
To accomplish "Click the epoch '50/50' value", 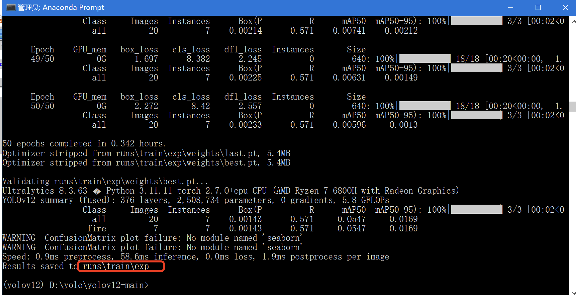I will tap(42, 106).
